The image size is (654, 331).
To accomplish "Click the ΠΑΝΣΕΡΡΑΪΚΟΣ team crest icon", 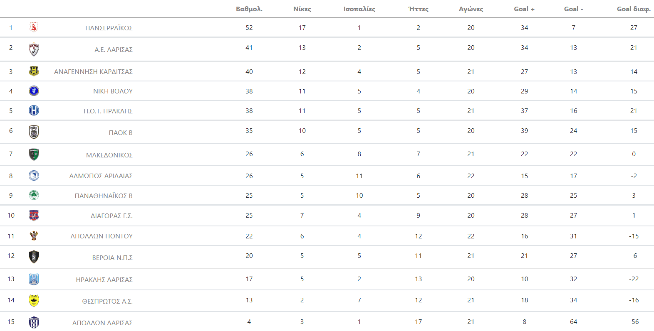I will click(34, 27).
